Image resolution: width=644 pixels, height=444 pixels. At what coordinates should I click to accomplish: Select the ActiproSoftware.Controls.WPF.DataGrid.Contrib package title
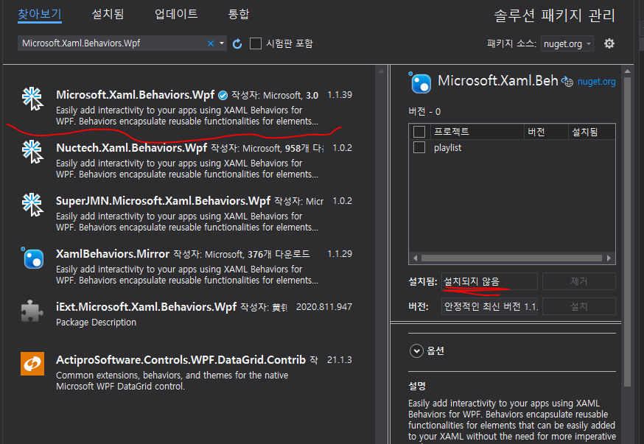(x=181, y=360)
